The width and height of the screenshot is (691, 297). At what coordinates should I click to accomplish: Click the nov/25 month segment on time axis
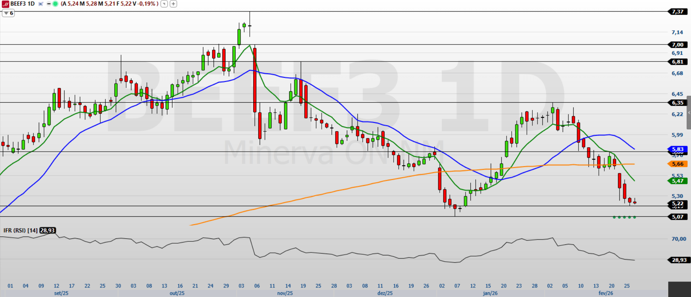(285, 293)
